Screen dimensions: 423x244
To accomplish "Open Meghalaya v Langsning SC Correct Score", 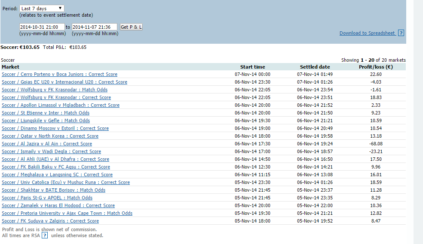I will coord(57,175).
